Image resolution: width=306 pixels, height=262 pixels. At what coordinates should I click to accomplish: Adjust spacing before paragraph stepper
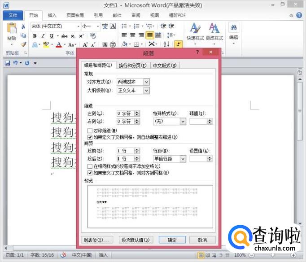[137, 151]
